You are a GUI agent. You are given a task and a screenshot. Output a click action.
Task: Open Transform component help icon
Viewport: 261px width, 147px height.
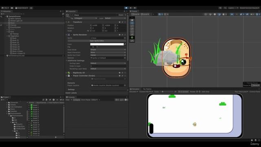[119, 22]
